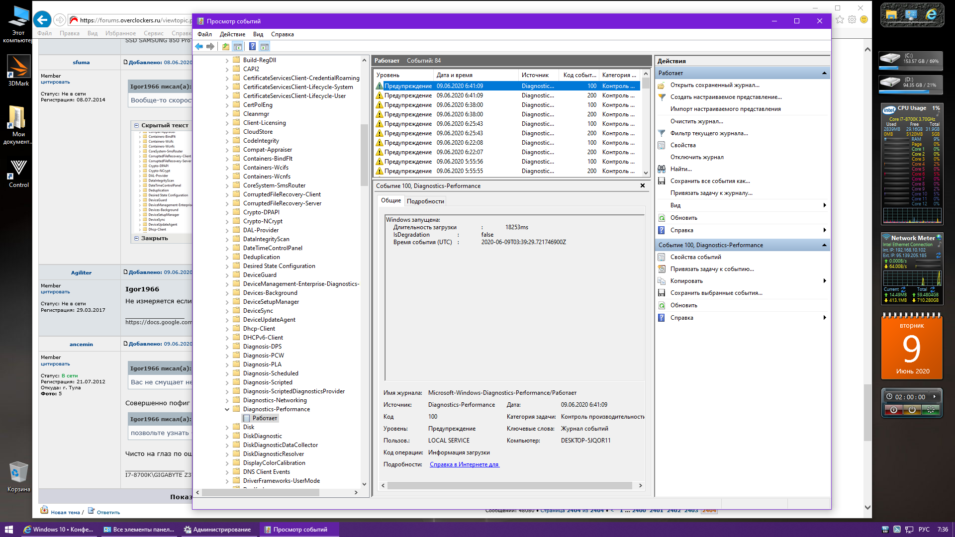Click Очистить журнал action
This screenshot has width=955, height=537.
[696, 121]
